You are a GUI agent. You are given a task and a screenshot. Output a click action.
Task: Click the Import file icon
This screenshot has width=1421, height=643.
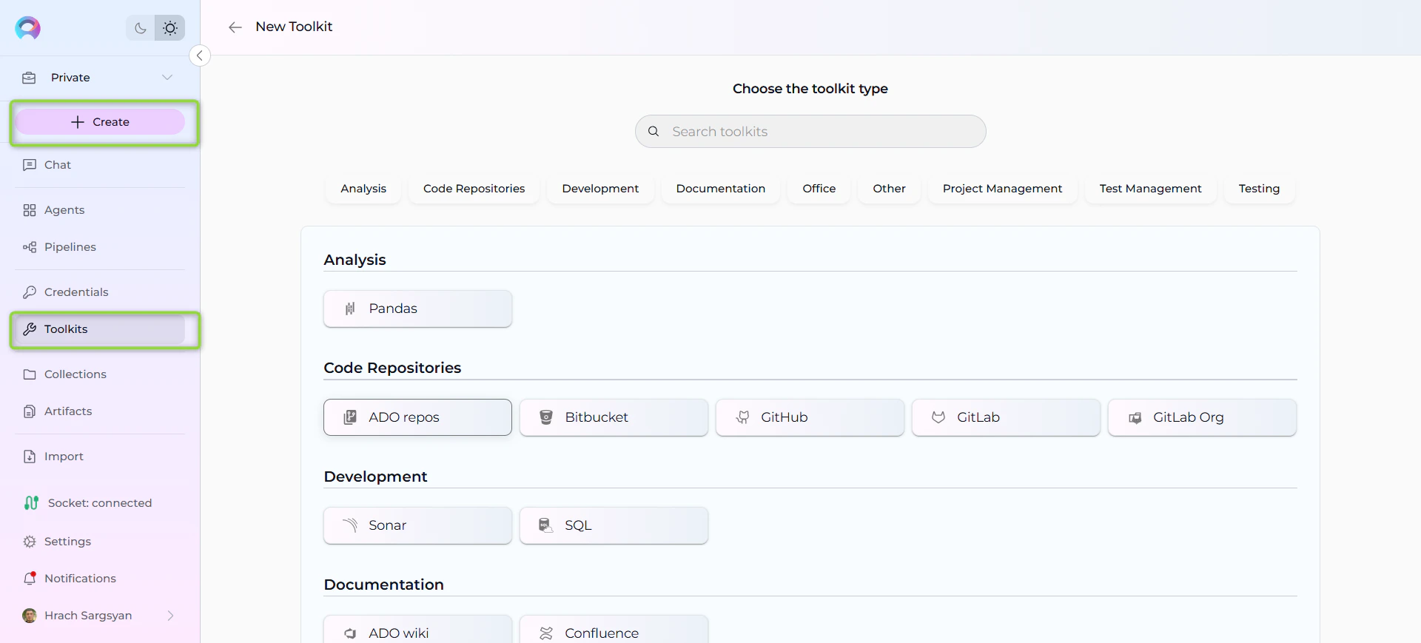pyautogui.click(x=30, y=457)
